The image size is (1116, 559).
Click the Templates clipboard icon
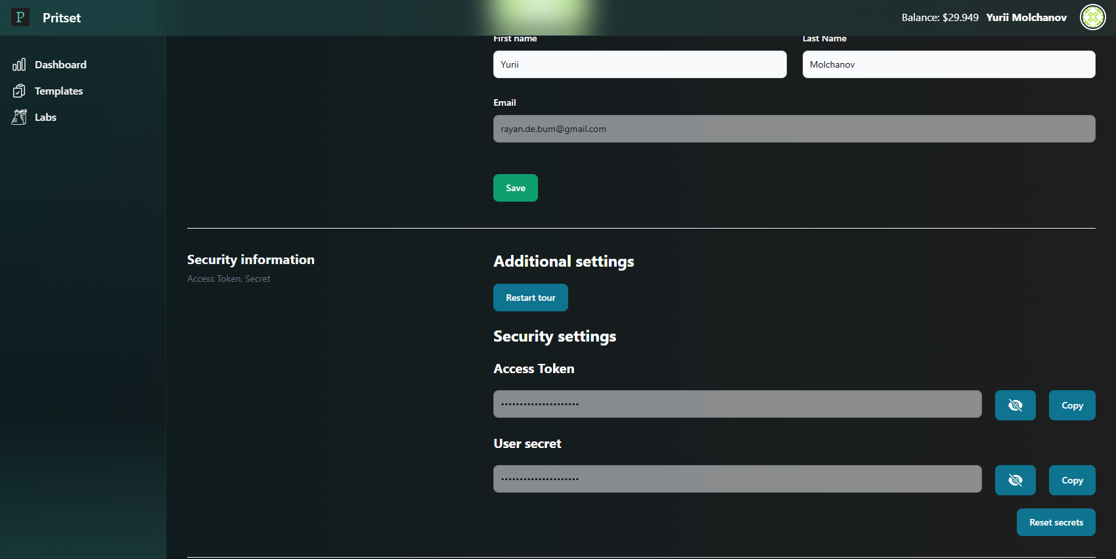(x=19, y=91)
